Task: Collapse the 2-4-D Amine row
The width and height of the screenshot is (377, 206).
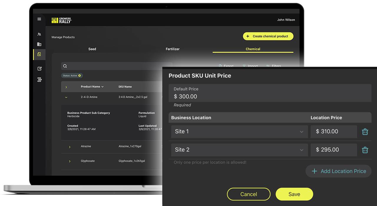Action: click(66, 97)
